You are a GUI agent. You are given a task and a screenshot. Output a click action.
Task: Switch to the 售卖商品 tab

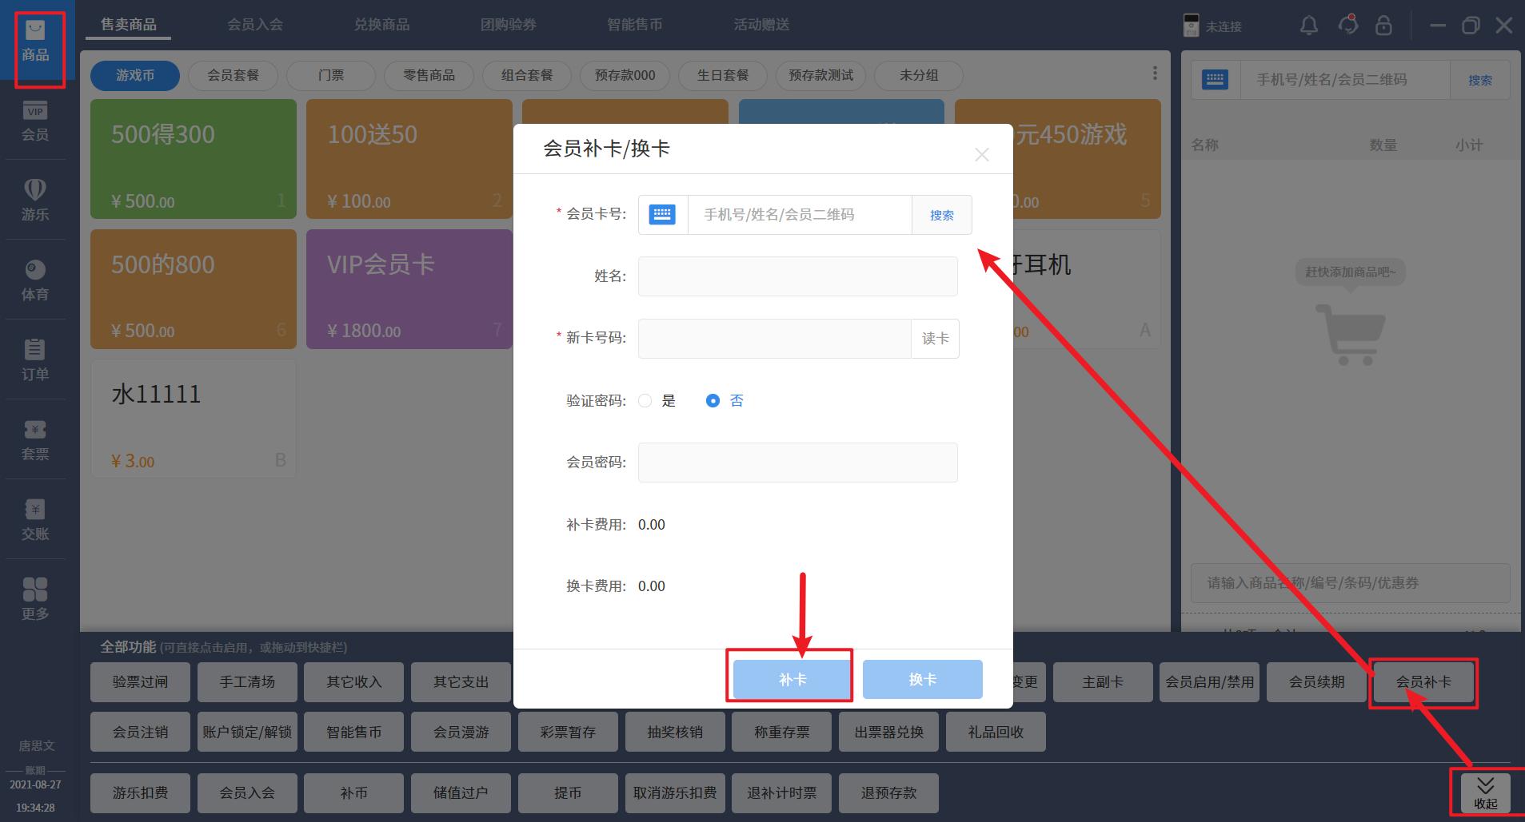tap(129, 25)
